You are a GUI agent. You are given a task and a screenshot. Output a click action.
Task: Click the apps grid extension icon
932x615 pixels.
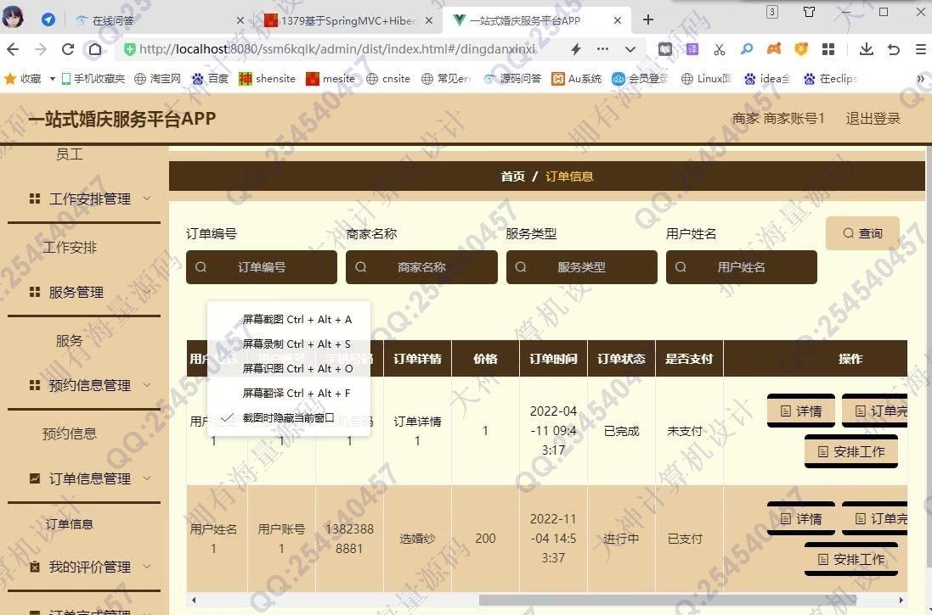[828, 49]
